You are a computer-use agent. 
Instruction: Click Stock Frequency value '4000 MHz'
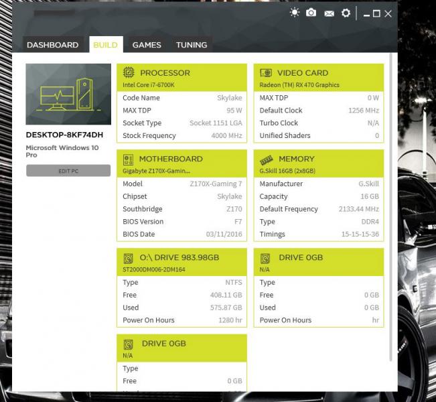[x=226, y=135]
